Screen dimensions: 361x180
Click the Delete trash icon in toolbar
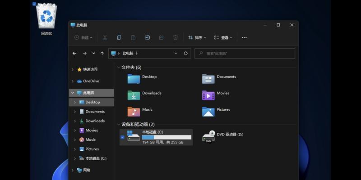176,37
